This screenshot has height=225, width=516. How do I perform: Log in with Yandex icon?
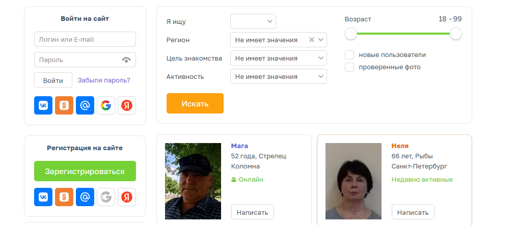tap(127, 105)
